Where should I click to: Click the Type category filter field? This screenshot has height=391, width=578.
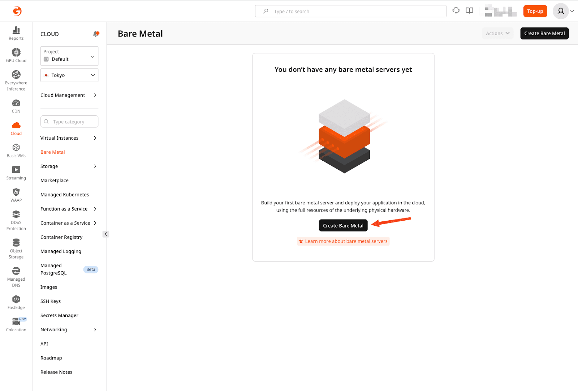[69, 122]
